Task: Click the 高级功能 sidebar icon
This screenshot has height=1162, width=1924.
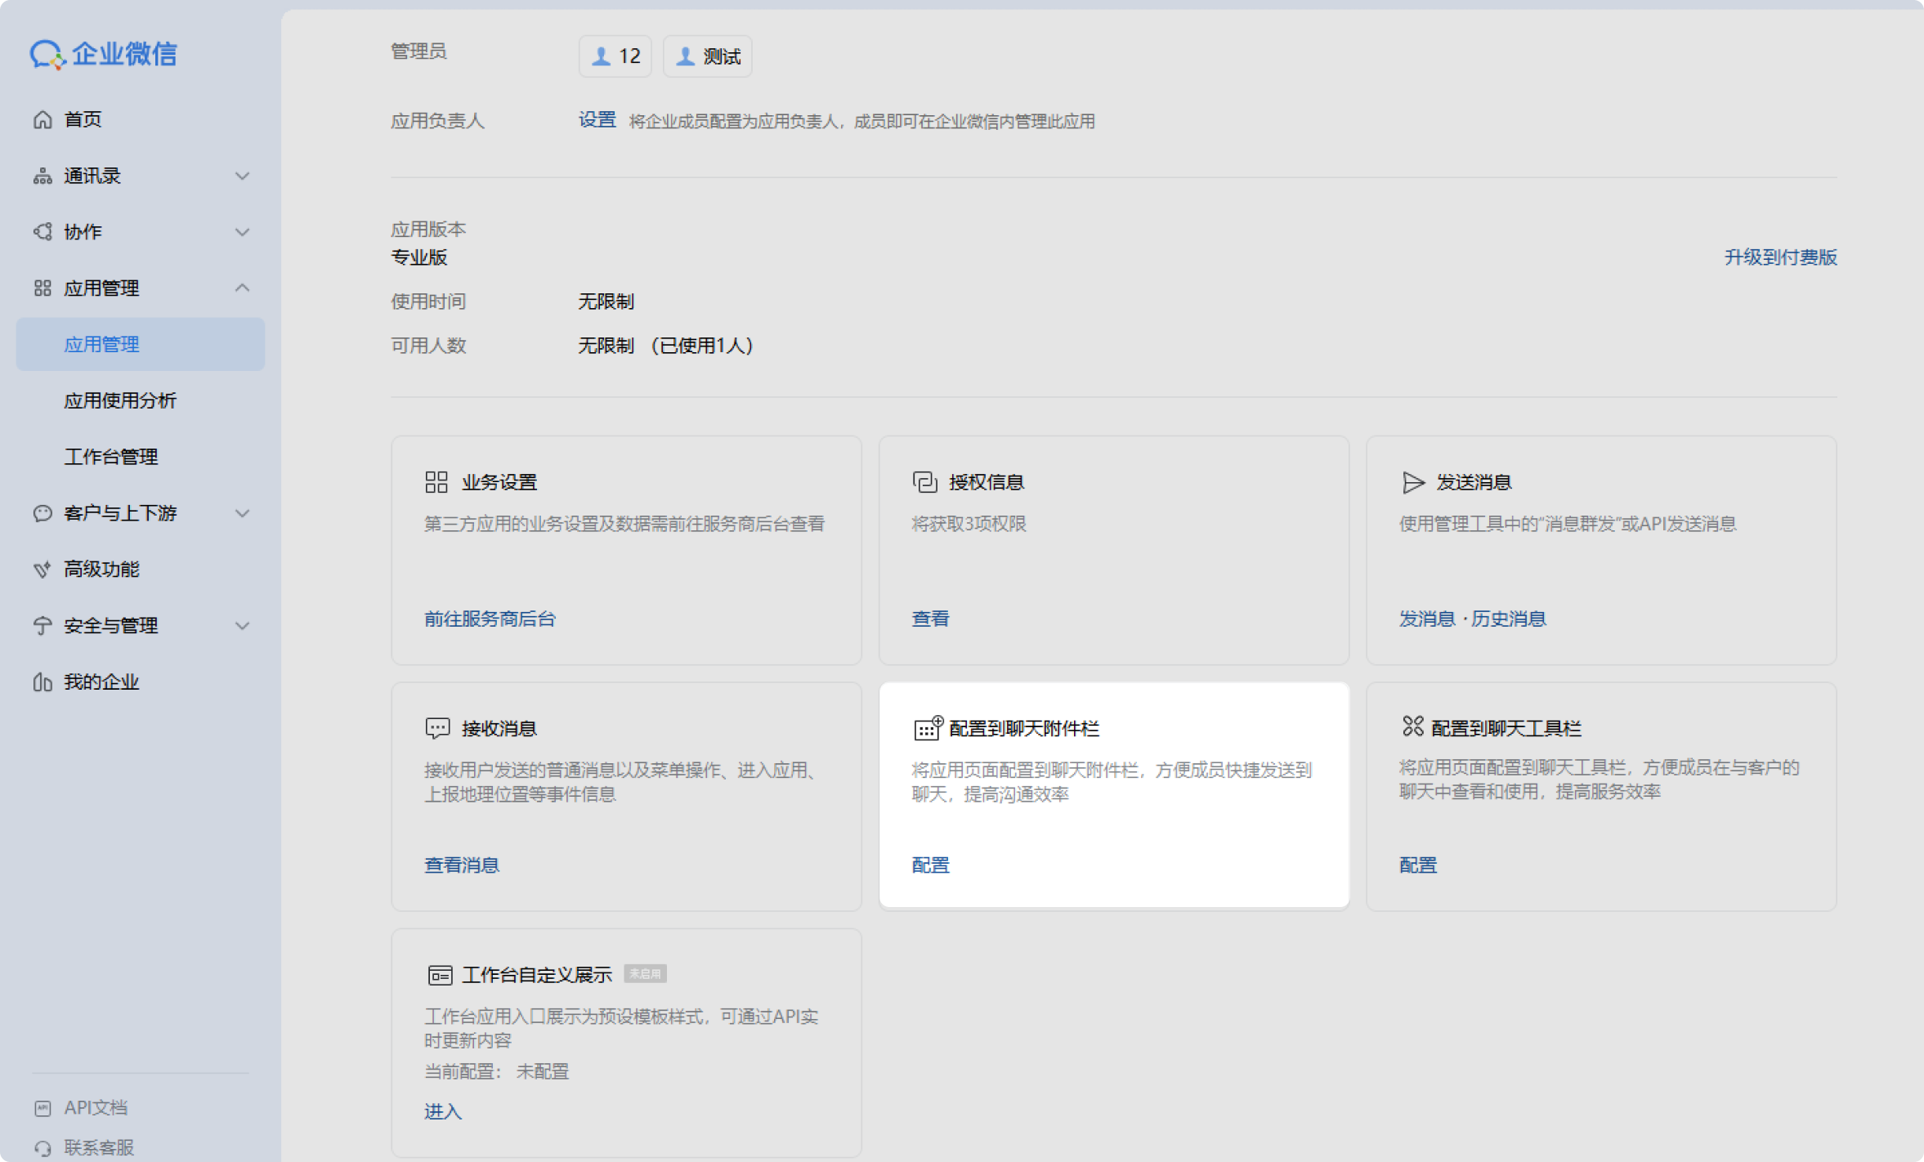Action: point(43,570)
